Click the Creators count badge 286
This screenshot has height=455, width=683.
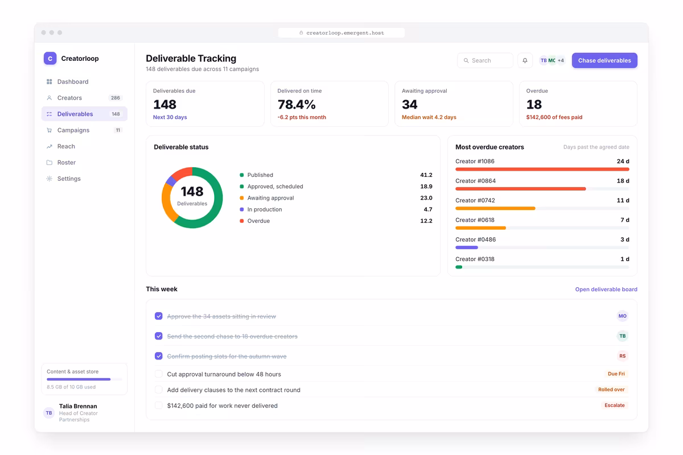pyautogui.click(x=116, y=98)
